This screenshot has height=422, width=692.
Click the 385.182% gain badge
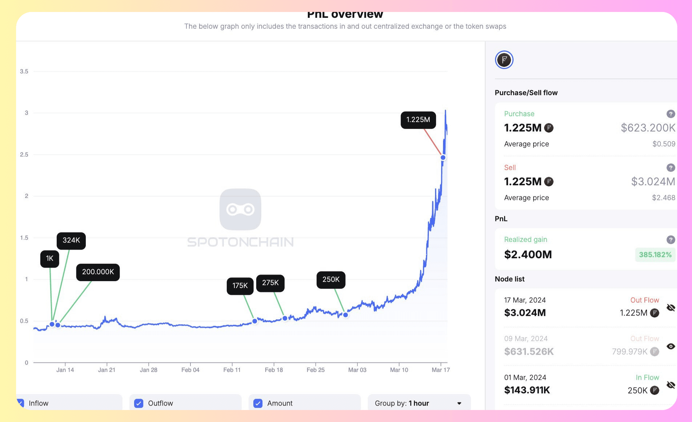click(655, 255)
